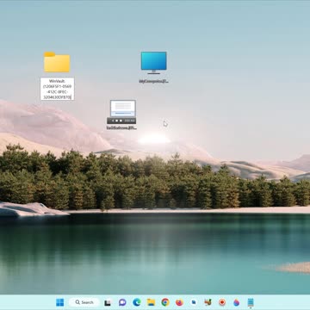The image size is (310, 310).
Task: Open the running phone-shaped app on taskbar
Action: [251, 302]
